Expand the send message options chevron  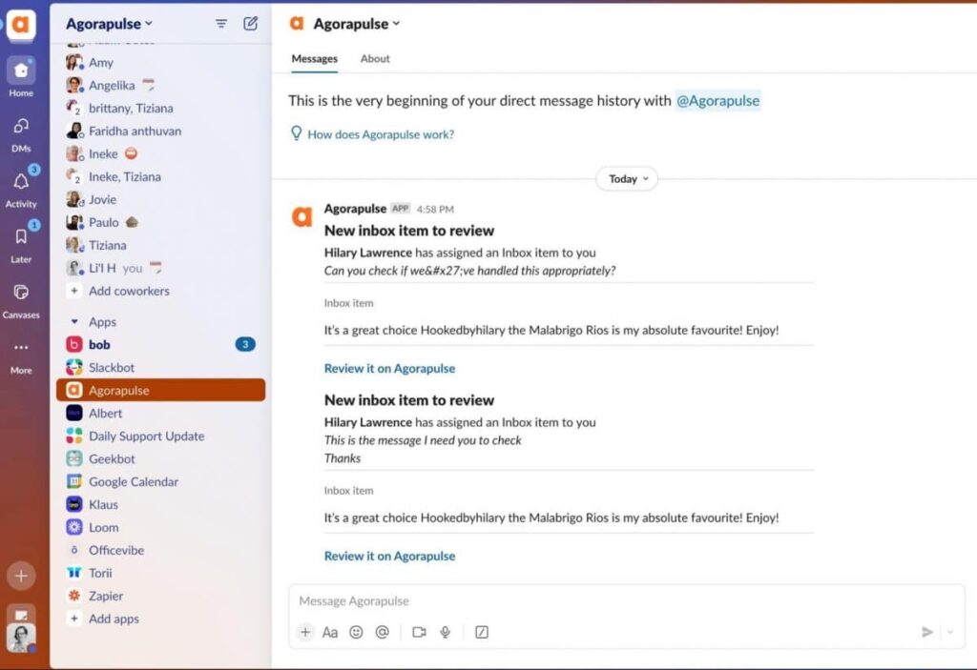pos(949,632)
